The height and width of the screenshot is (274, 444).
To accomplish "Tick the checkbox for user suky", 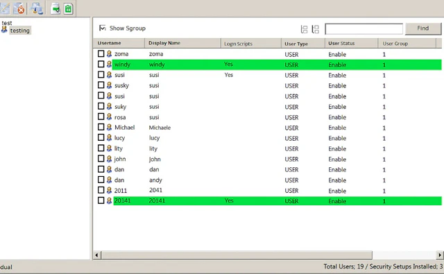I will coord(101,106).
